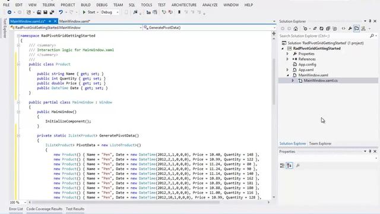380x214 pixels.
Task: Toggle alphabetical sort in the Properties panel
Action: coord(289,165)
